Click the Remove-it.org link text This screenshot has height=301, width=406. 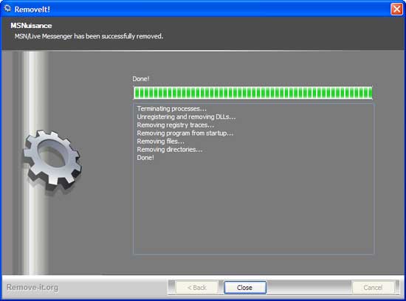[32, 287]
